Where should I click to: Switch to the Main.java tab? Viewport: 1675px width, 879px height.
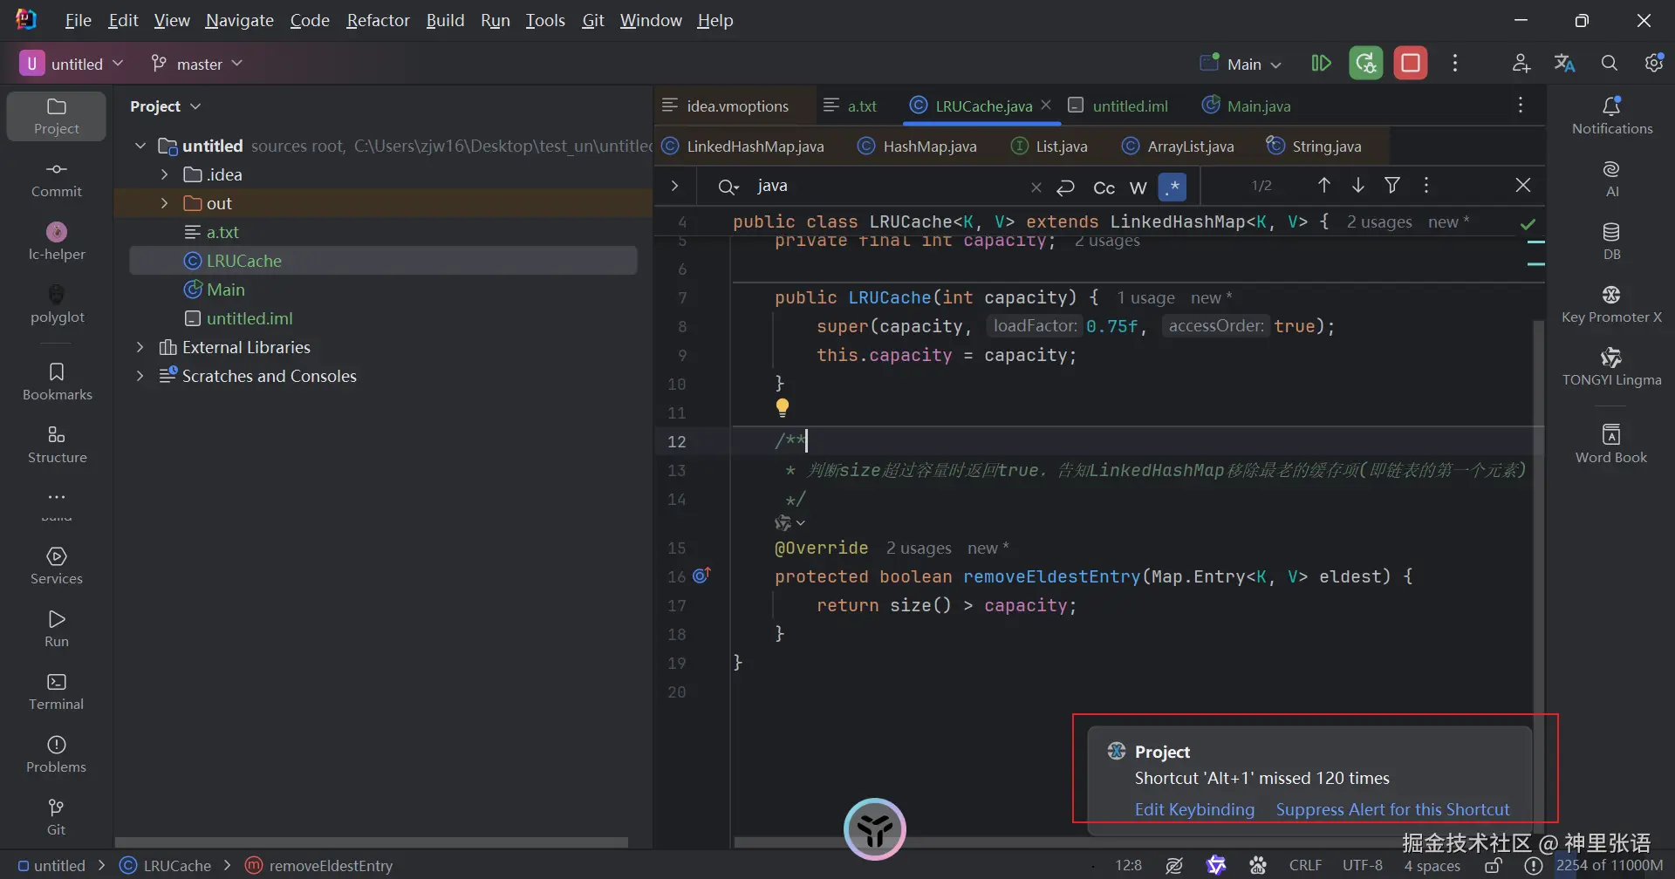tap(1258, 106)
